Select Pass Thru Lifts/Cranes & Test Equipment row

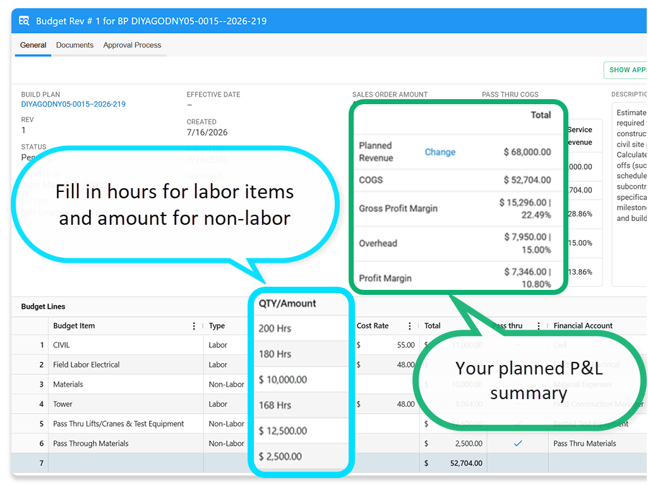point(126,424)
